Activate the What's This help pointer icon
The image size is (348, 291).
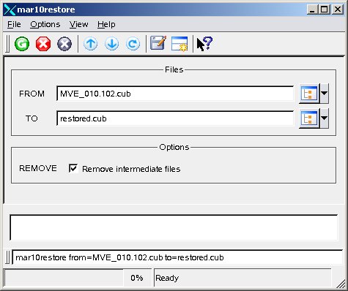(204, 44)
